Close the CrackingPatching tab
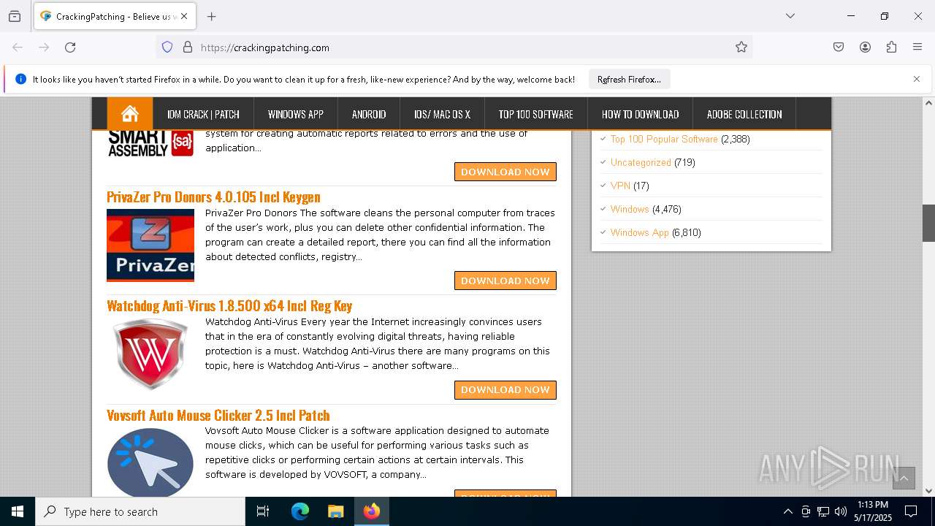 tap(183, 16)
